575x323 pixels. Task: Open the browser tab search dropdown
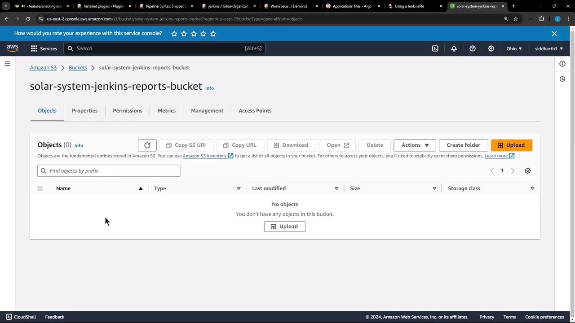pos(6,6)
